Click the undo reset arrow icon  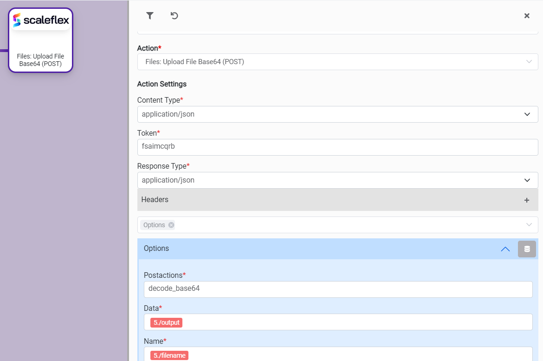[x=174, y=16]
